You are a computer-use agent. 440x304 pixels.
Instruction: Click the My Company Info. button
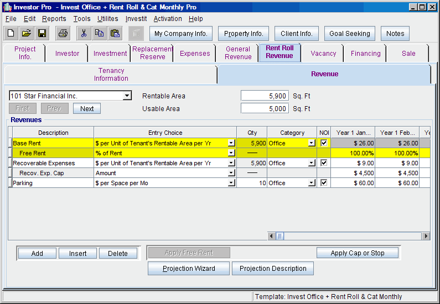(181, 34)
